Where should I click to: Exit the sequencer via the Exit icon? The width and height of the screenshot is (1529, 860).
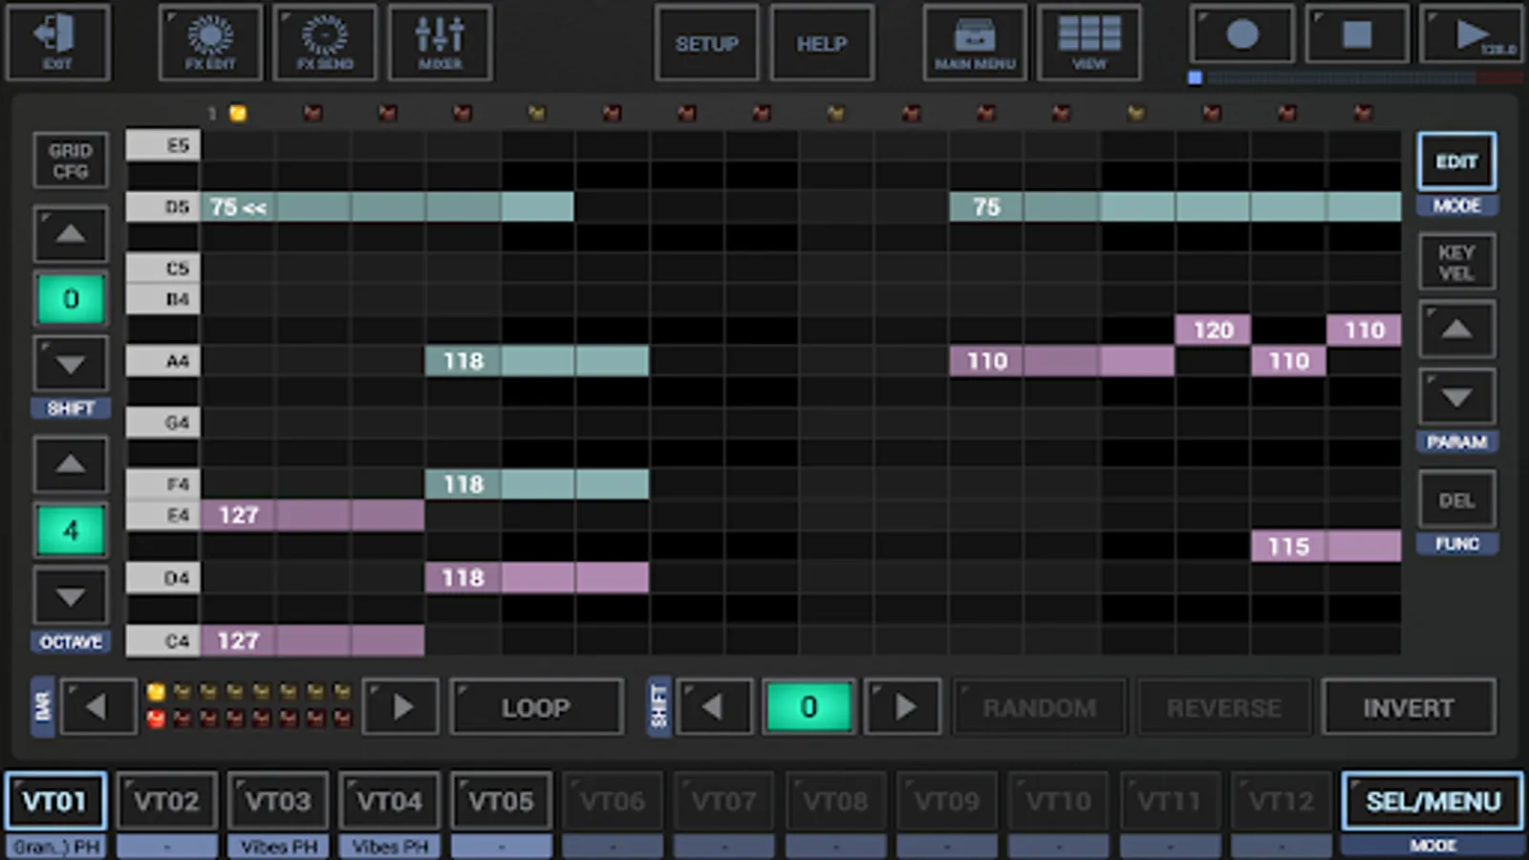(58, 42)
